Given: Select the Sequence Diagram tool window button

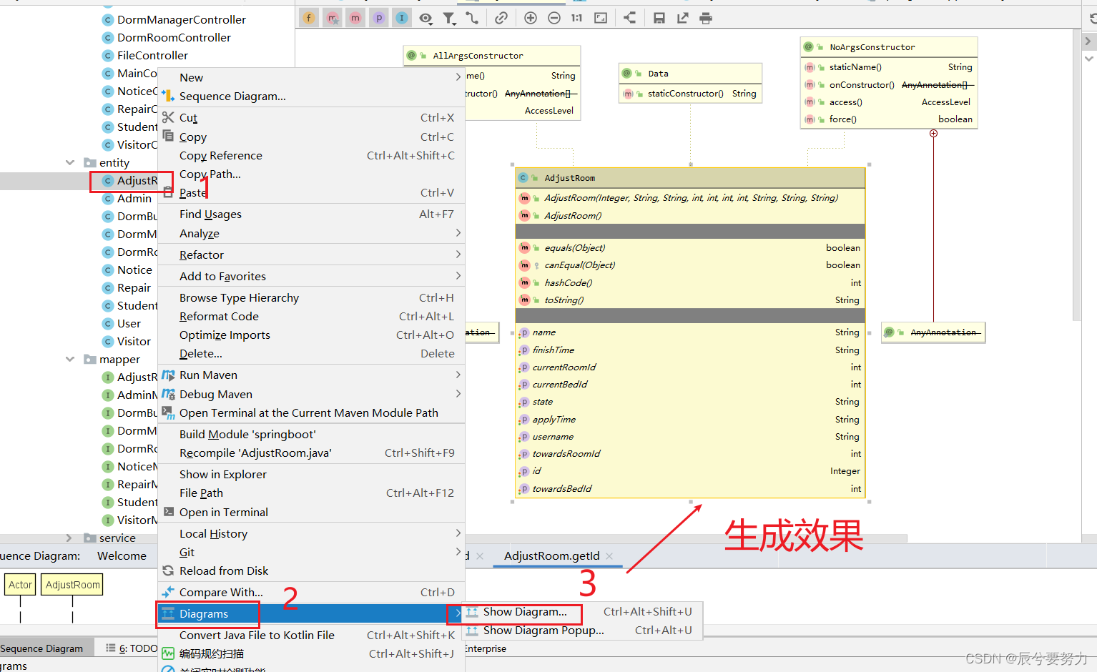Looking at the screenshot, I should click(x=43, y=648).
